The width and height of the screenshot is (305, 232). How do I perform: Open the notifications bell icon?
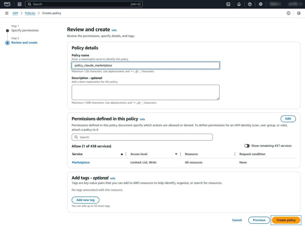[x=239, y=4]
